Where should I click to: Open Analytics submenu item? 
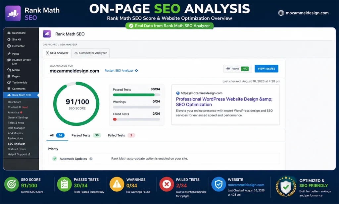[13, 112]
